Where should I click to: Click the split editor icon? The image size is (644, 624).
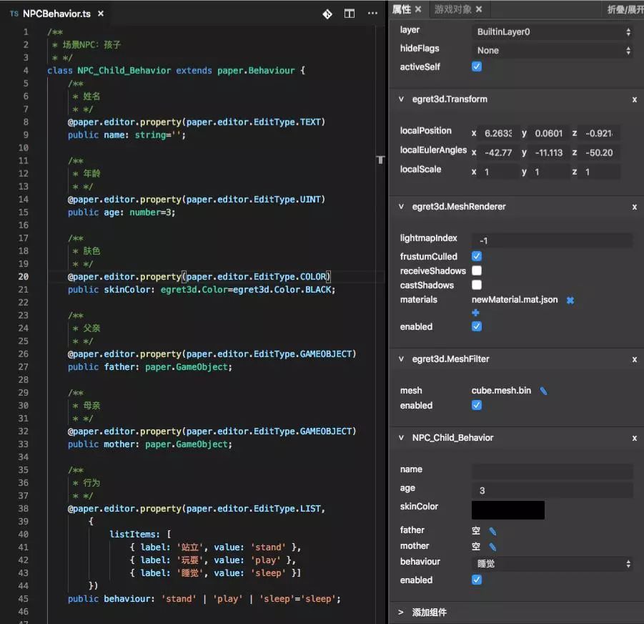tap(350, 14)
